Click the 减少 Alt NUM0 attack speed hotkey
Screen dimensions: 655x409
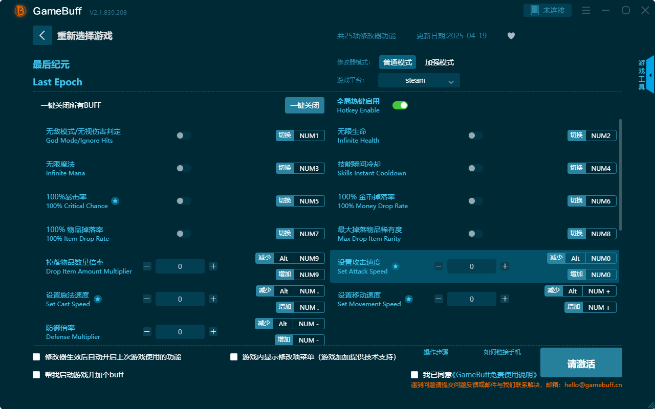(582, 258)
